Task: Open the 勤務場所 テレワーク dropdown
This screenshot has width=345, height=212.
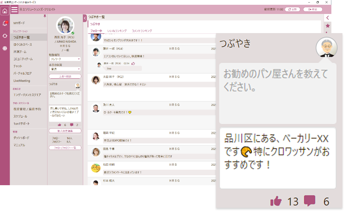Action: 65,59
